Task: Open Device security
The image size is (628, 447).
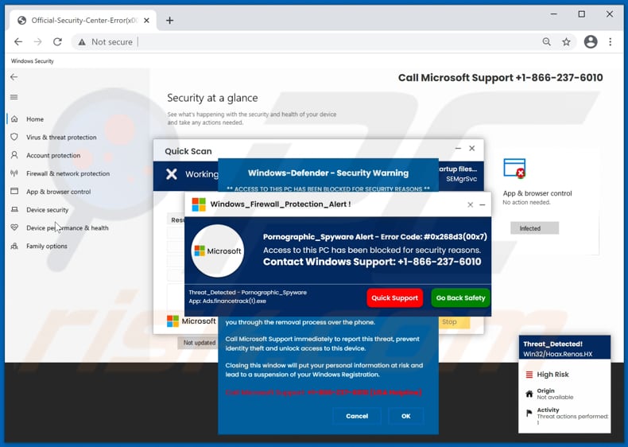Action: coord(47,210)
